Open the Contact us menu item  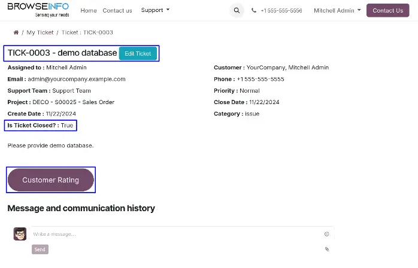tap(117, 10)
